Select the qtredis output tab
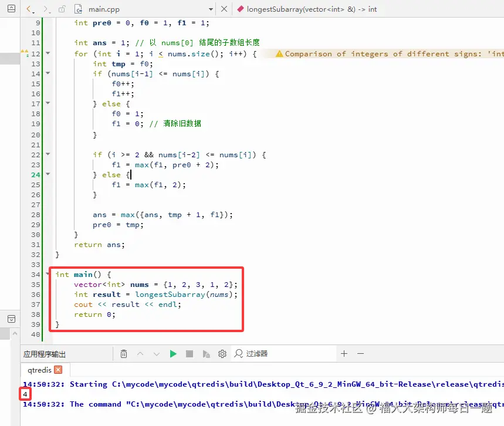Viewport: 504px width, 426px height. tap(39, 370)
